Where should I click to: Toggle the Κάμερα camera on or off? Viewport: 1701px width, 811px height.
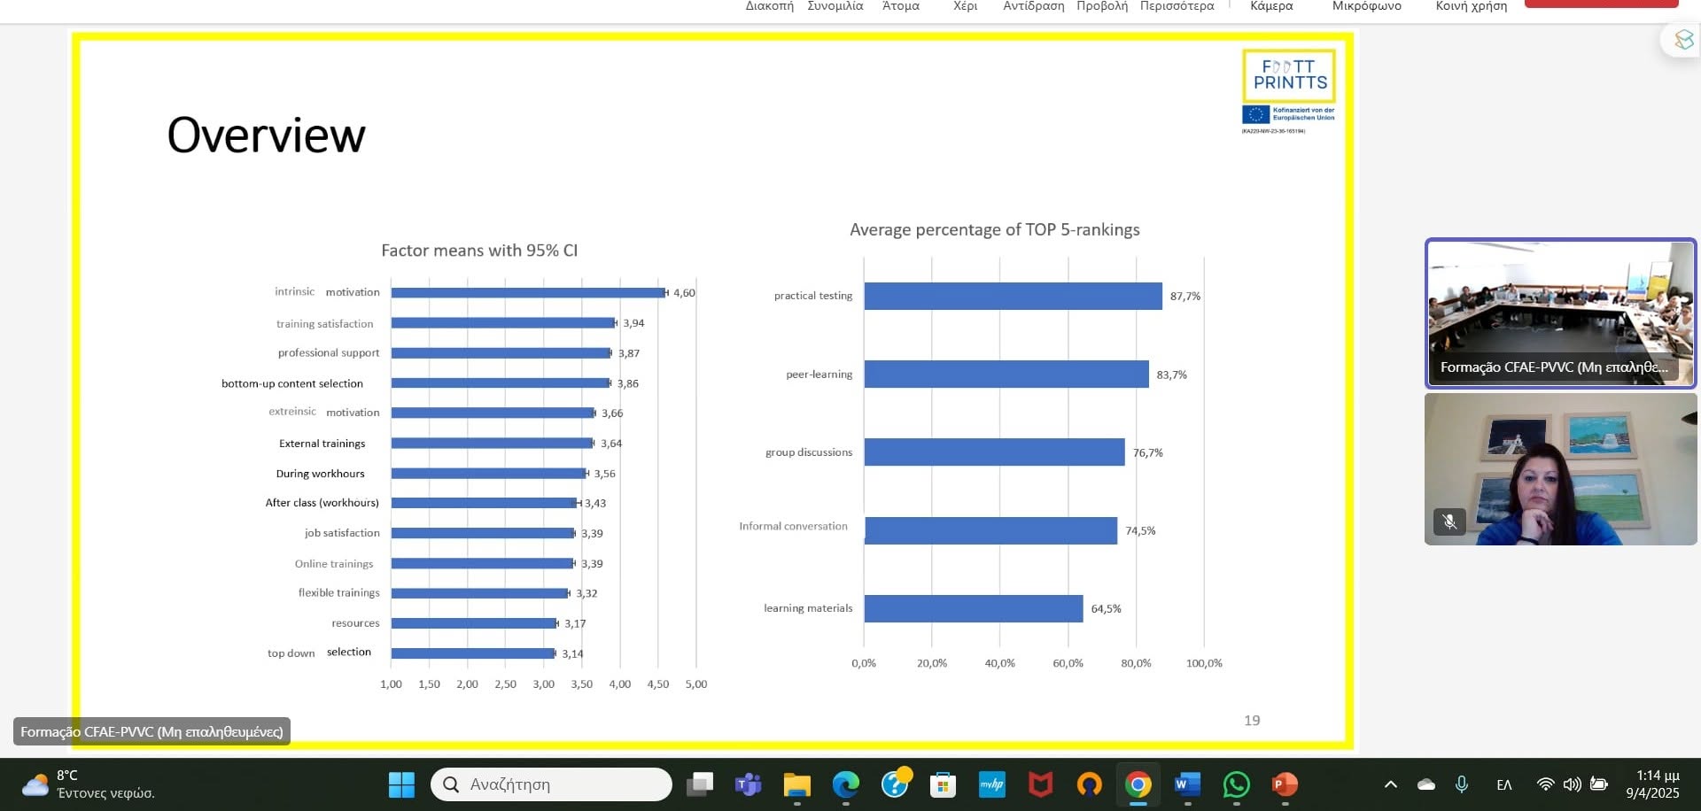[x=1271, y=6]
